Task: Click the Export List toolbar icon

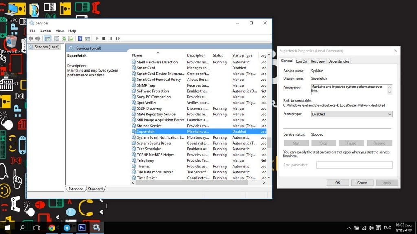Action: point(70,39)
